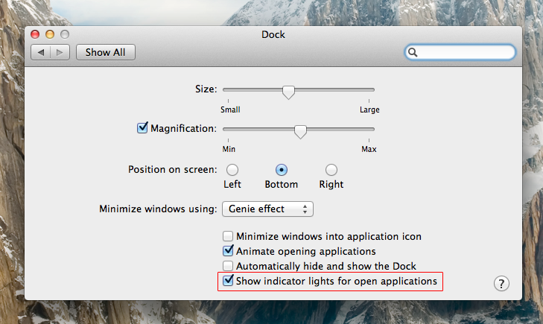543x324 pixels.
Task: Click the gray zoom window button
Action: pyautogui.click(x=65, y=34)
